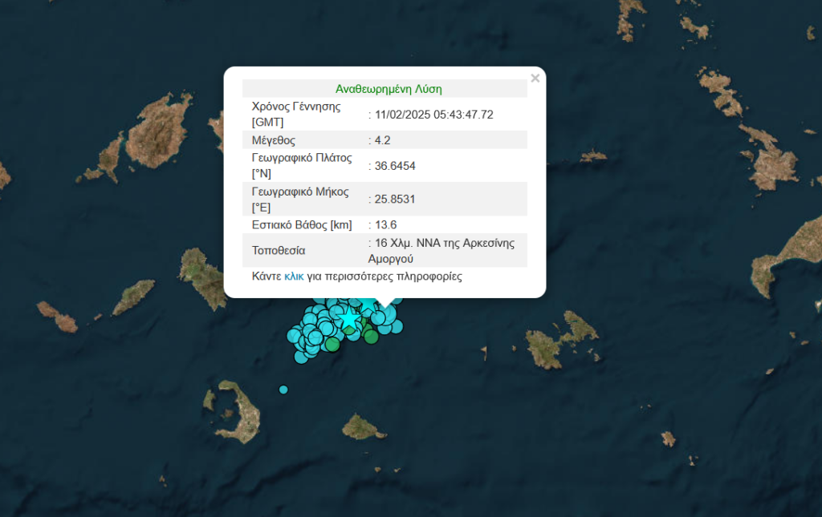This screenshot has height=517, width=822.
Task: Click the 'Εστιακό Βάθος [km]' label
Action: click(302, 225)
